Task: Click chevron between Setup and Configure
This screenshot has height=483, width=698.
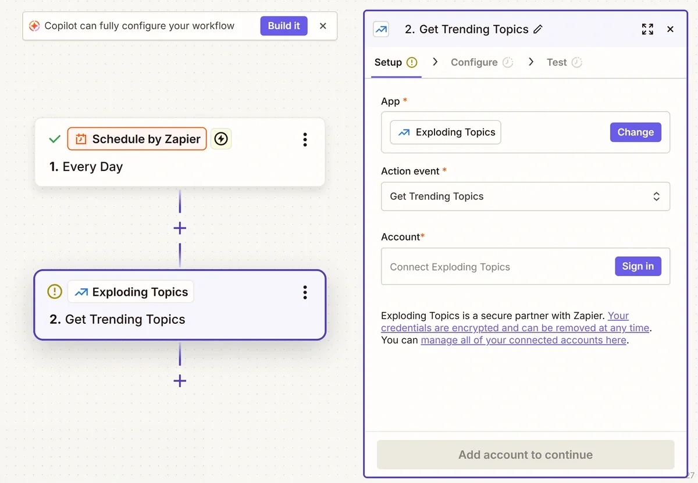Action: tap(435, 62)
